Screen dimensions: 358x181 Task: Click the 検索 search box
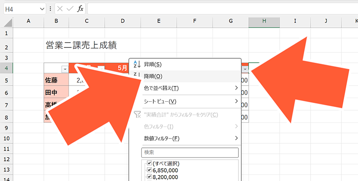tap(190, 152)
